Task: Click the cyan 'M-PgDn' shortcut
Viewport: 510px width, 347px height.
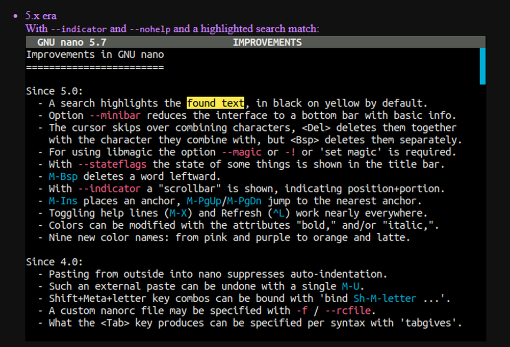Action: 244,201
